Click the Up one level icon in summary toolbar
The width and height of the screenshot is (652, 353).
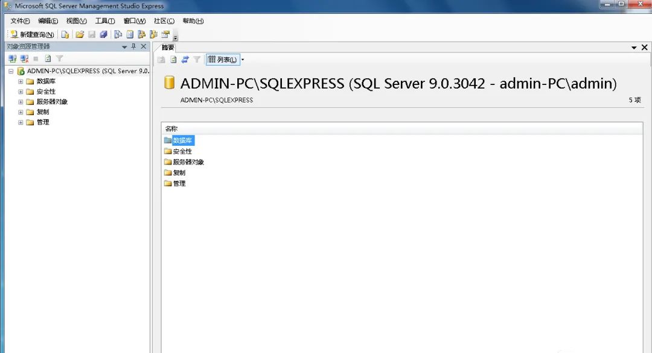coord(161,60)
